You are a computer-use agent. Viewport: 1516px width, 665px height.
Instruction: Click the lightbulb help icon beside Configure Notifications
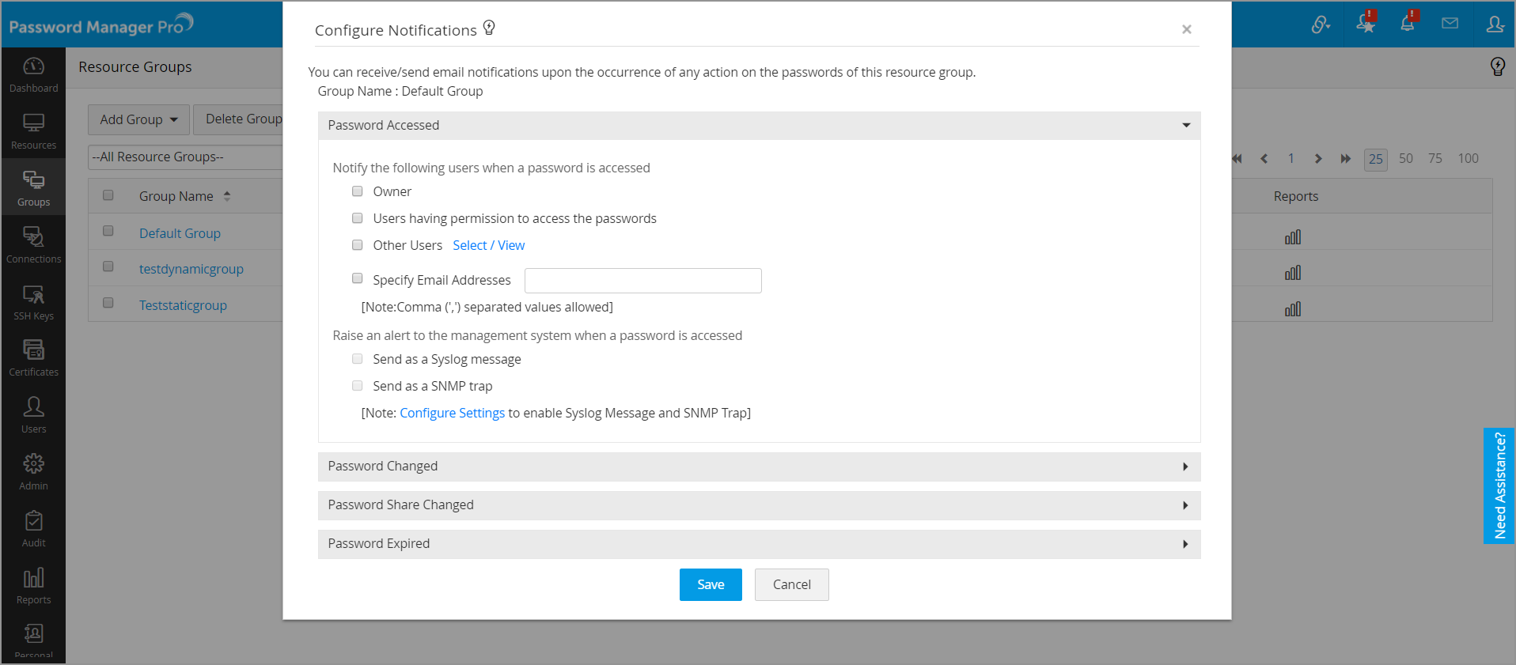point(489,28)
